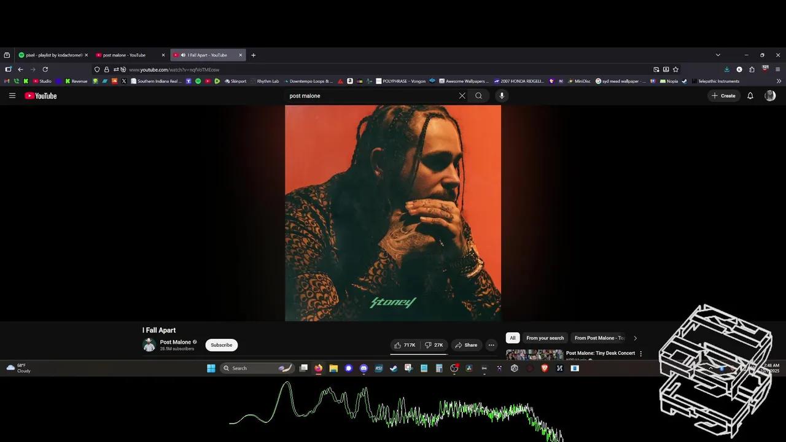Open the MiniDisc bookmark
Screen dimensions: 786x442
[578, 81]
